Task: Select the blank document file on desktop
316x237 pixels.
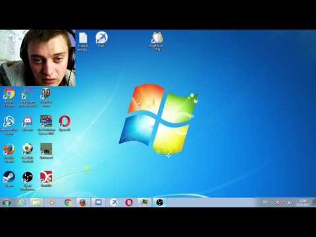Action: tap(83, 41)
